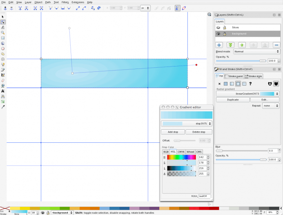The width and height of the screenshot is (283, 215).
Task: Select linear gradient fill option
Action: pos(232,84)
